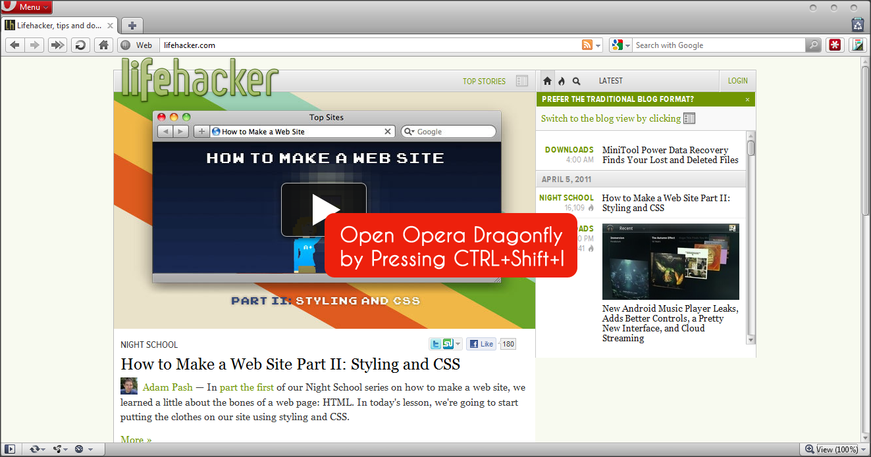The height and width of the screenshot is (457, 871).
Task: Click the RSS feed icon in address bar
Action: [587, 45]
